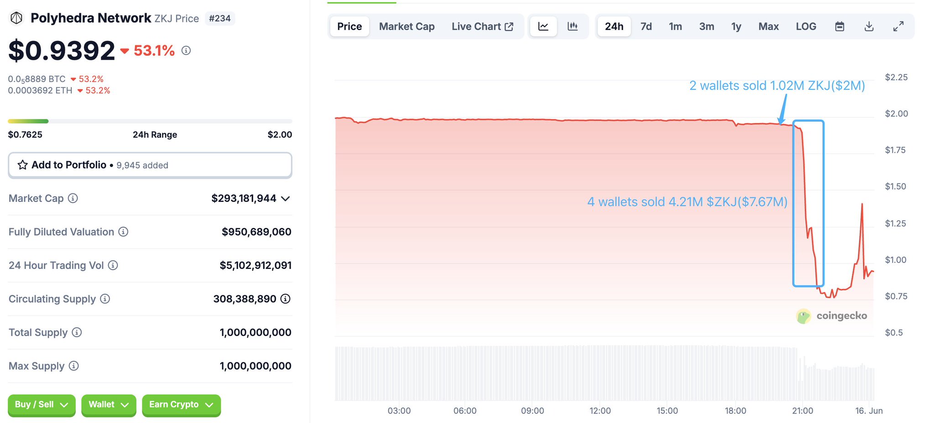
Task: Switch to candlestick chart view icon
Action: pyautogui.click(x=573, y=26)
